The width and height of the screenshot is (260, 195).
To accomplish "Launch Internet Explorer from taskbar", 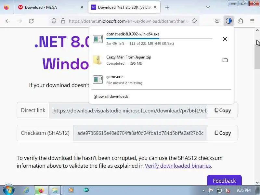I will tap(26, 190).
